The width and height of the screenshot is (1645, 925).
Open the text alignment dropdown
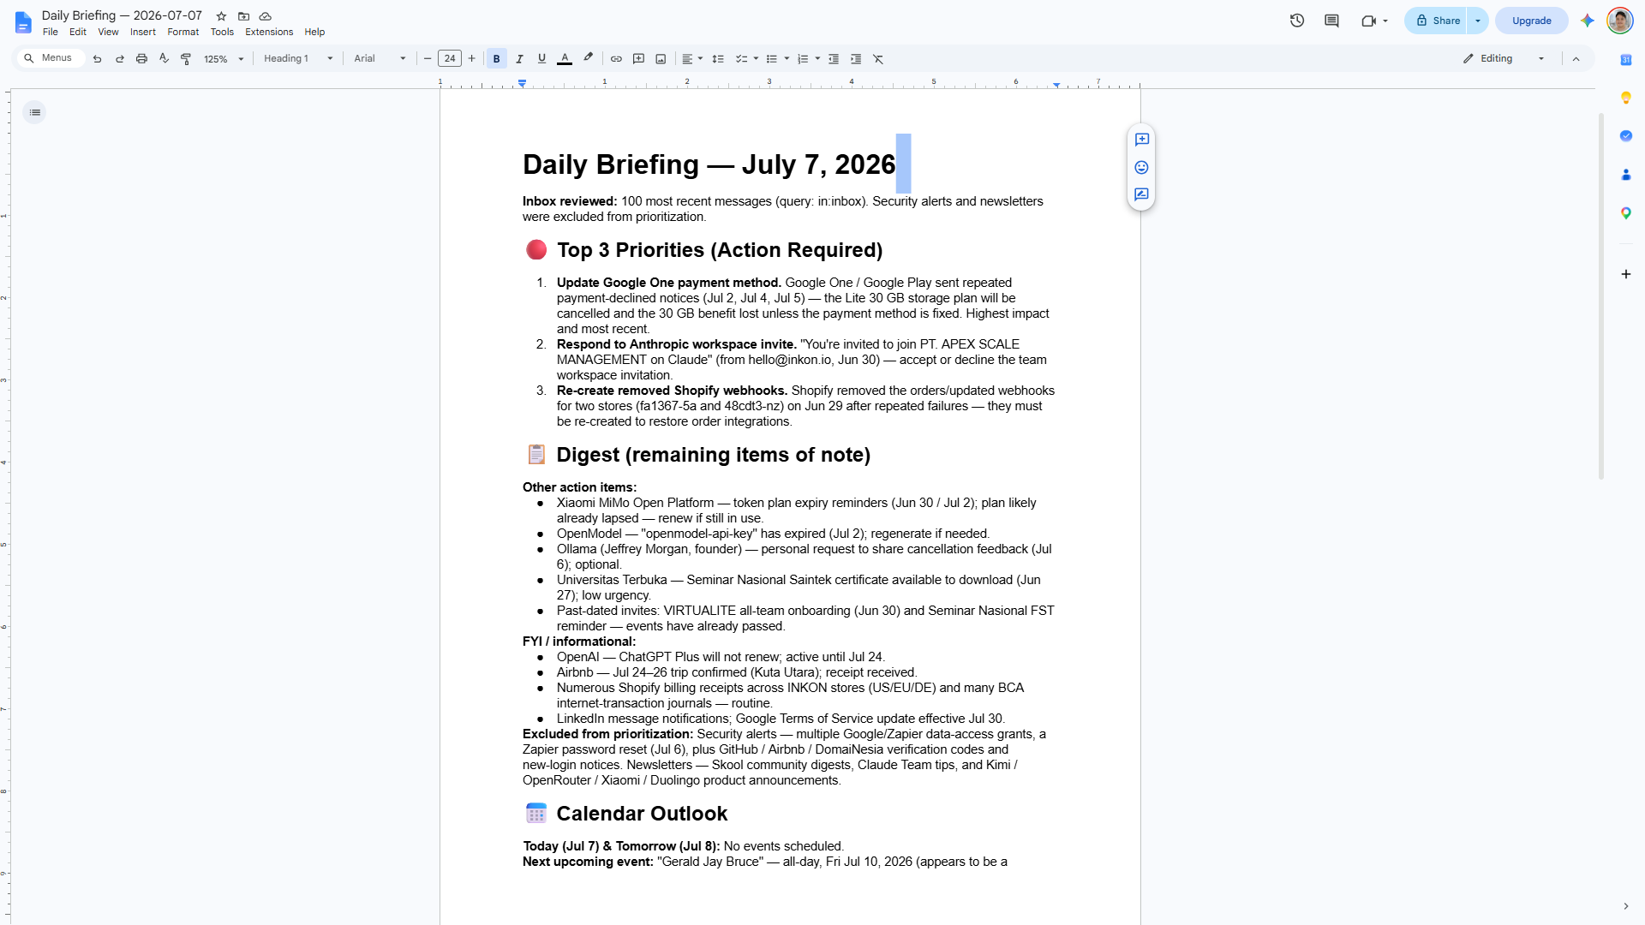[x=691, y=59]
